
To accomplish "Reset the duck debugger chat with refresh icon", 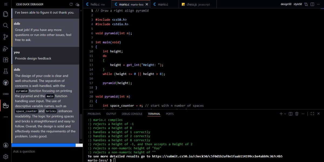I will pos(71,4).
